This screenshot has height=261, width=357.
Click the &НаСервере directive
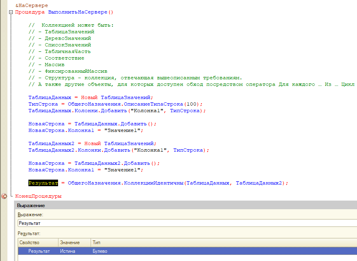[32, 5]
